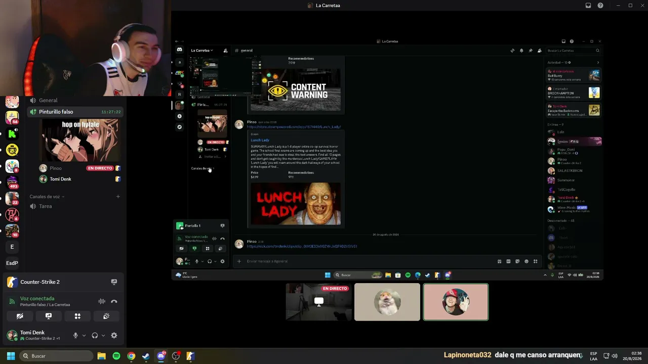This screenshot has height=364, width=648.
Task: Open the BROCKHAMPTON activity card
Action: 574,93
